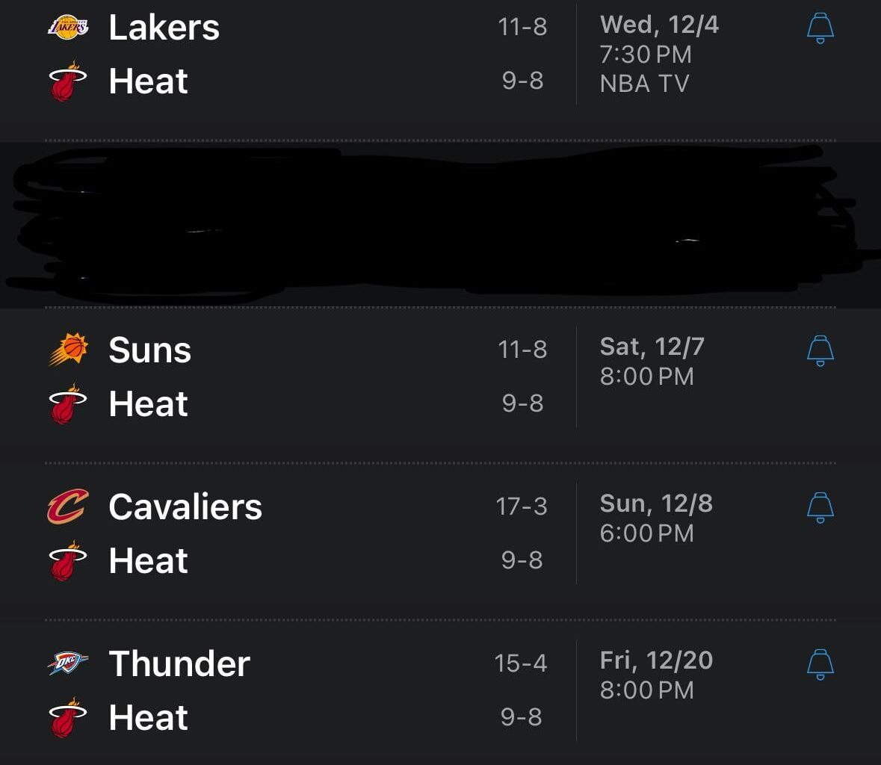The image size is (881, 765).
Task: Open the Sat, 12/7 game details
Action: (x=652, y=347)
